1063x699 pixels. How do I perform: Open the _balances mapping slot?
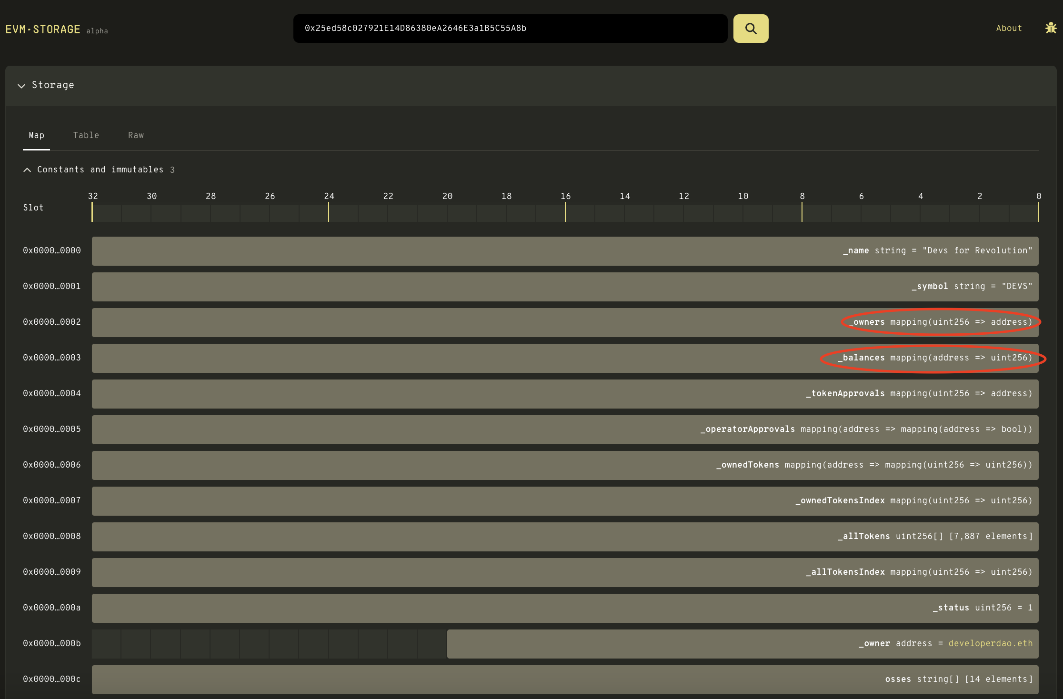(x=565, y=358)
